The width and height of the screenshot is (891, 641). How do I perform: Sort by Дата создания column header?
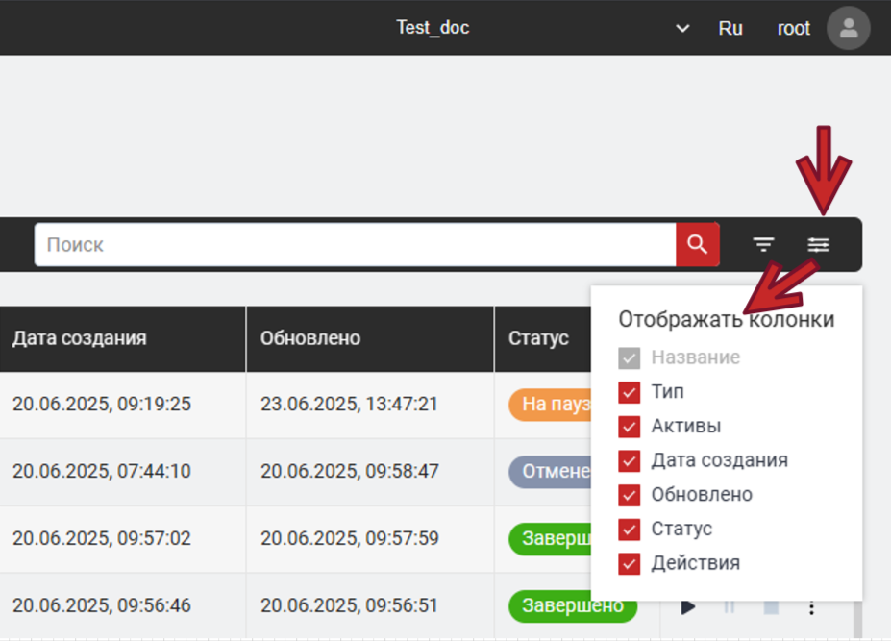80,338
